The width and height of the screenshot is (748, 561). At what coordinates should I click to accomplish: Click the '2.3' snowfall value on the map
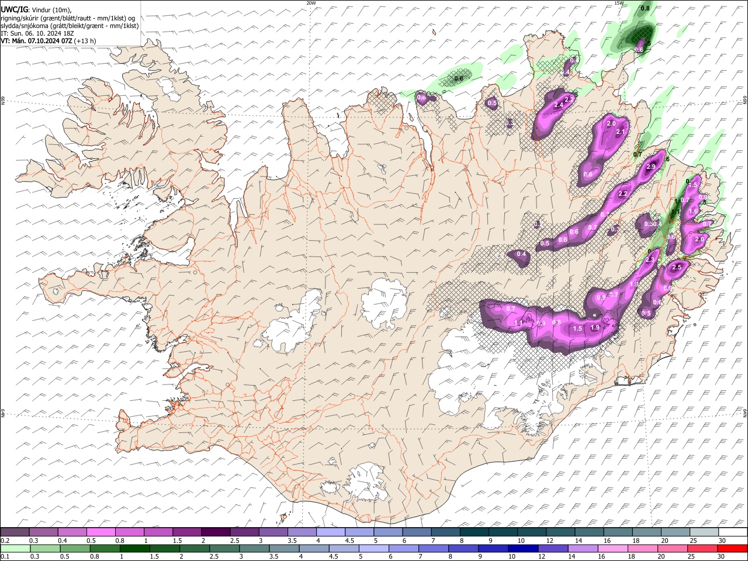click(649, 259)
